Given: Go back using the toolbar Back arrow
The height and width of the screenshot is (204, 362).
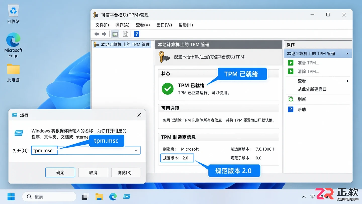Looking at the screenshot, I should click(97, 34).
